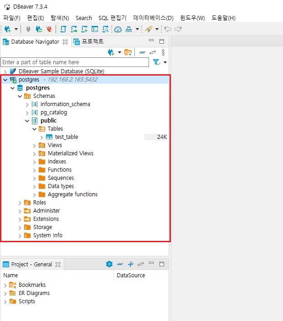
Task: Expand the test_table node
Action: [41, 138]
